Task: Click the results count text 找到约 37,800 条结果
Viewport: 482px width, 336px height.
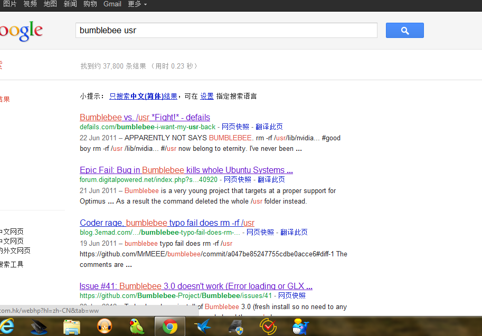Action: click(139, 66)
